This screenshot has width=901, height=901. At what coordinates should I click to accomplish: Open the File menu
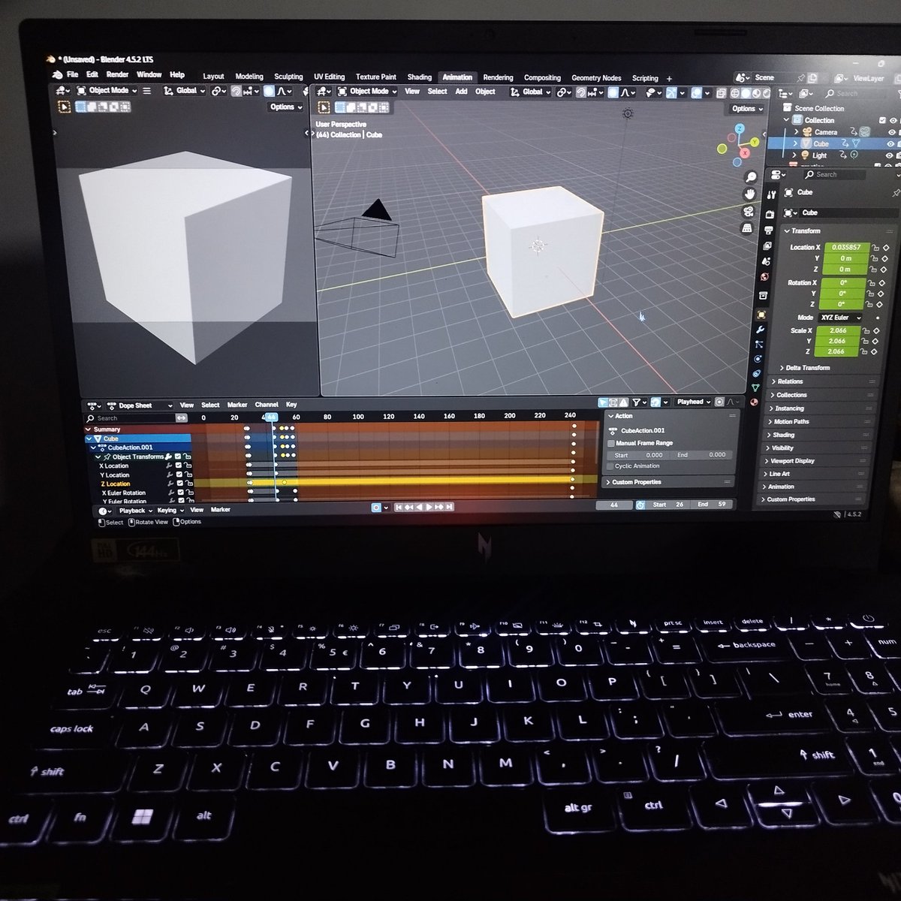pos(72,74)
